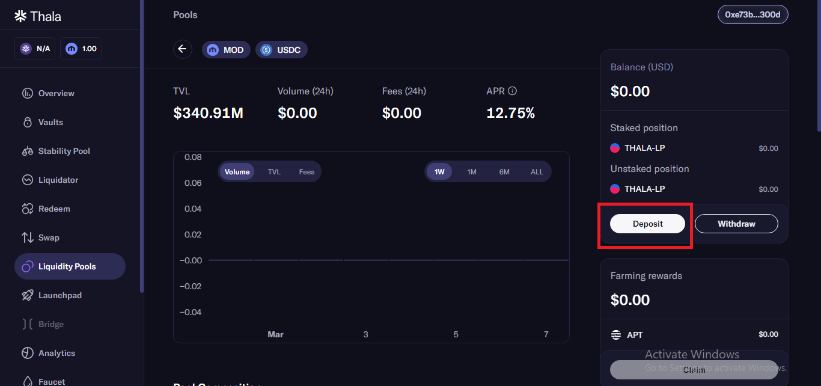The width and height of the screenshot is (821, 386).
Task: Click the Stability Pool scales icon
Action: pos(27,151)
